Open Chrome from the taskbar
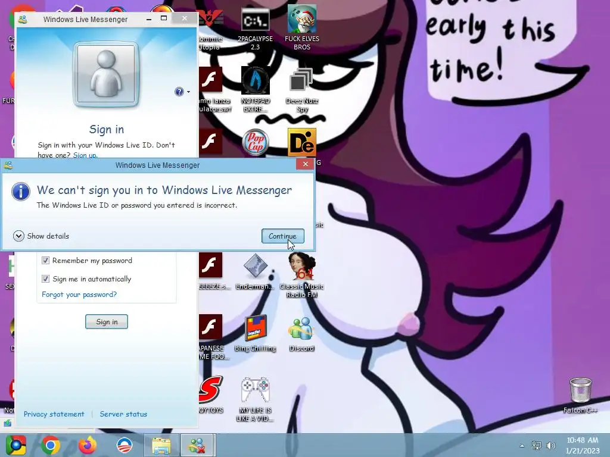The width and height of the screenshot is (610, 457). click(51, 445)
